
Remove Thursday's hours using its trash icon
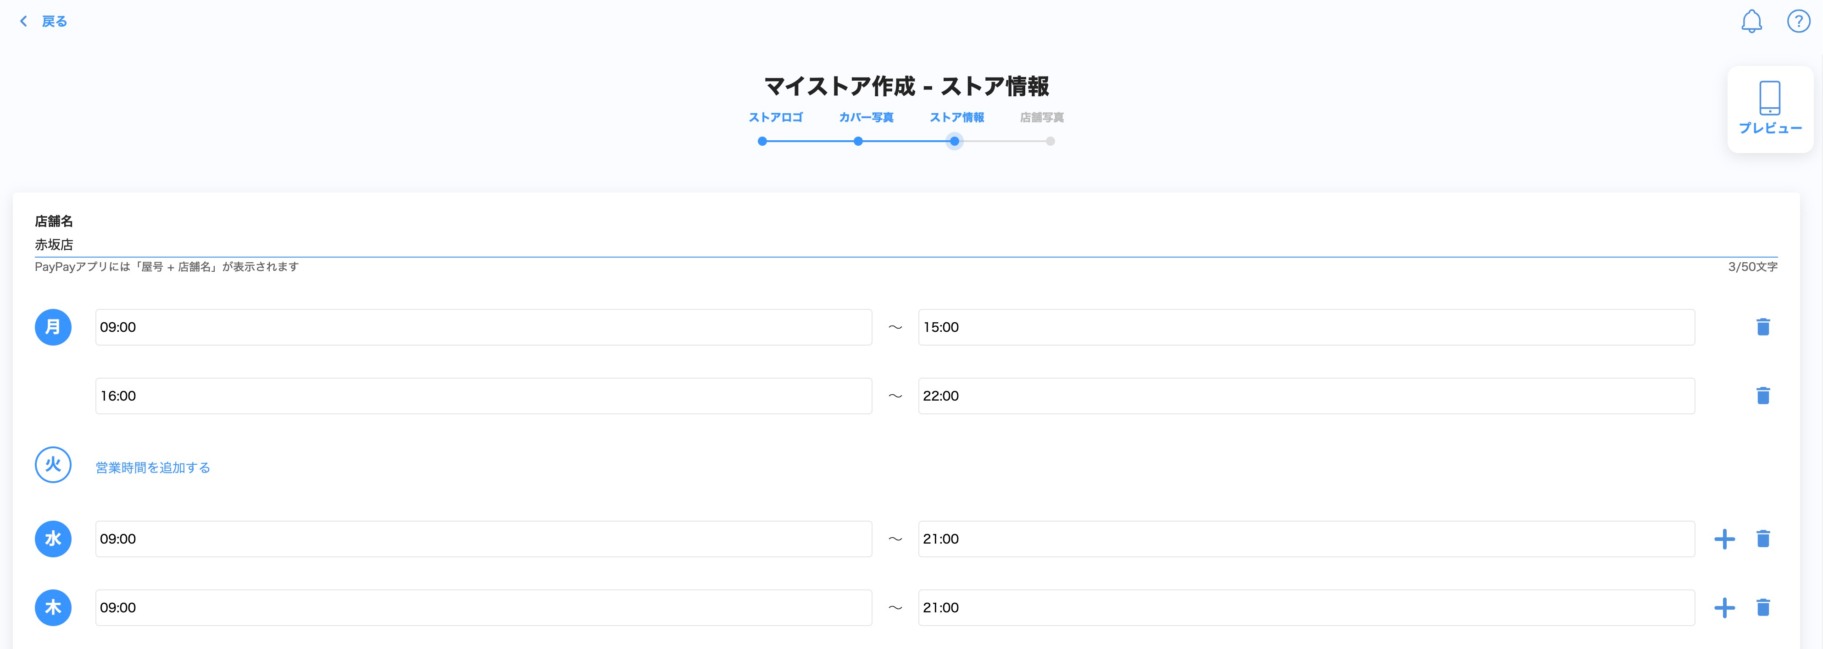[x=1763, y=606]
